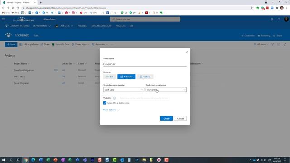Open the SharePoint help icon

pyautogui.click(x=279, y=19)
